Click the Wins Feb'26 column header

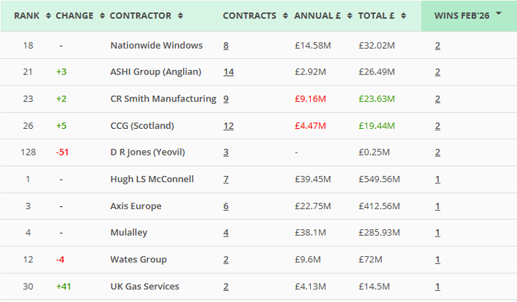click(x=463, y=15)
